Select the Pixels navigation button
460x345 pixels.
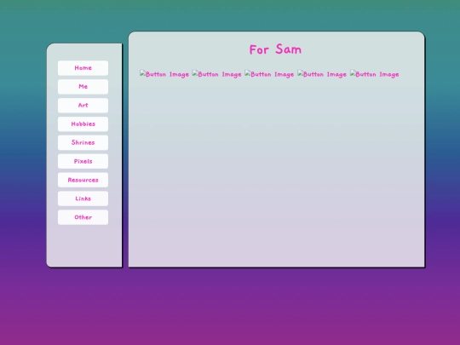[83, 161]
